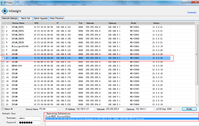Select IP cell 192.168.4.152
This screenshot has width=199, height=126.
(63, 31)
